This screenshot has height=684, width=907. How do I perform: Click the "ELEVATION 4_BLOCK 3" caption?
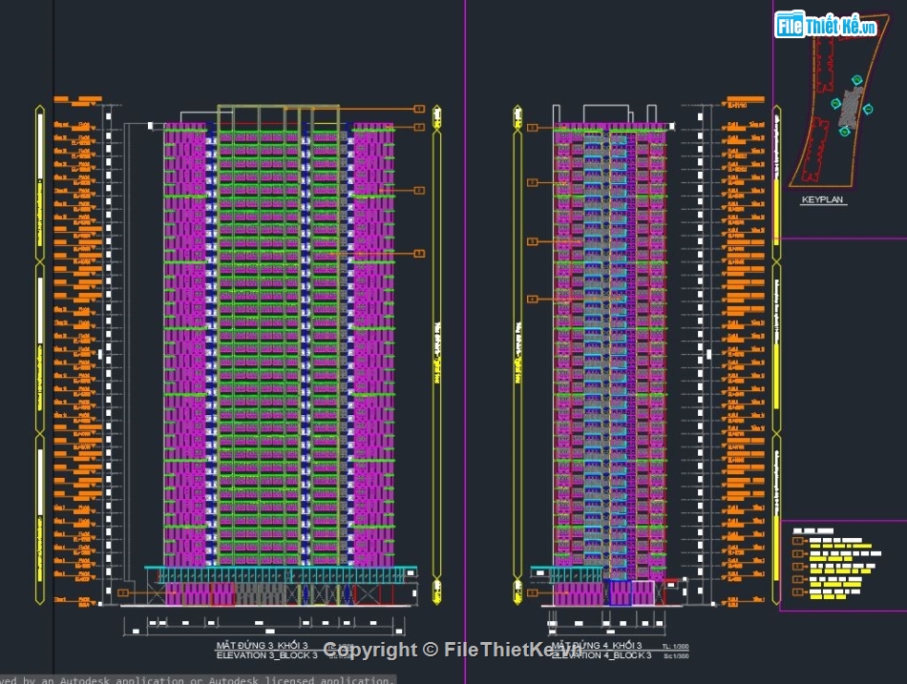coord(601,655)
